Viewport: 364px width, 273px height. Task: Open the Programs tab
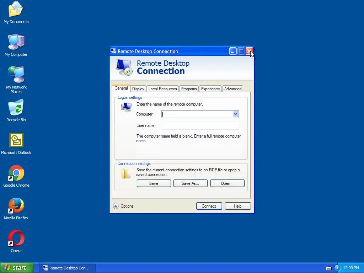click(189, 89)
